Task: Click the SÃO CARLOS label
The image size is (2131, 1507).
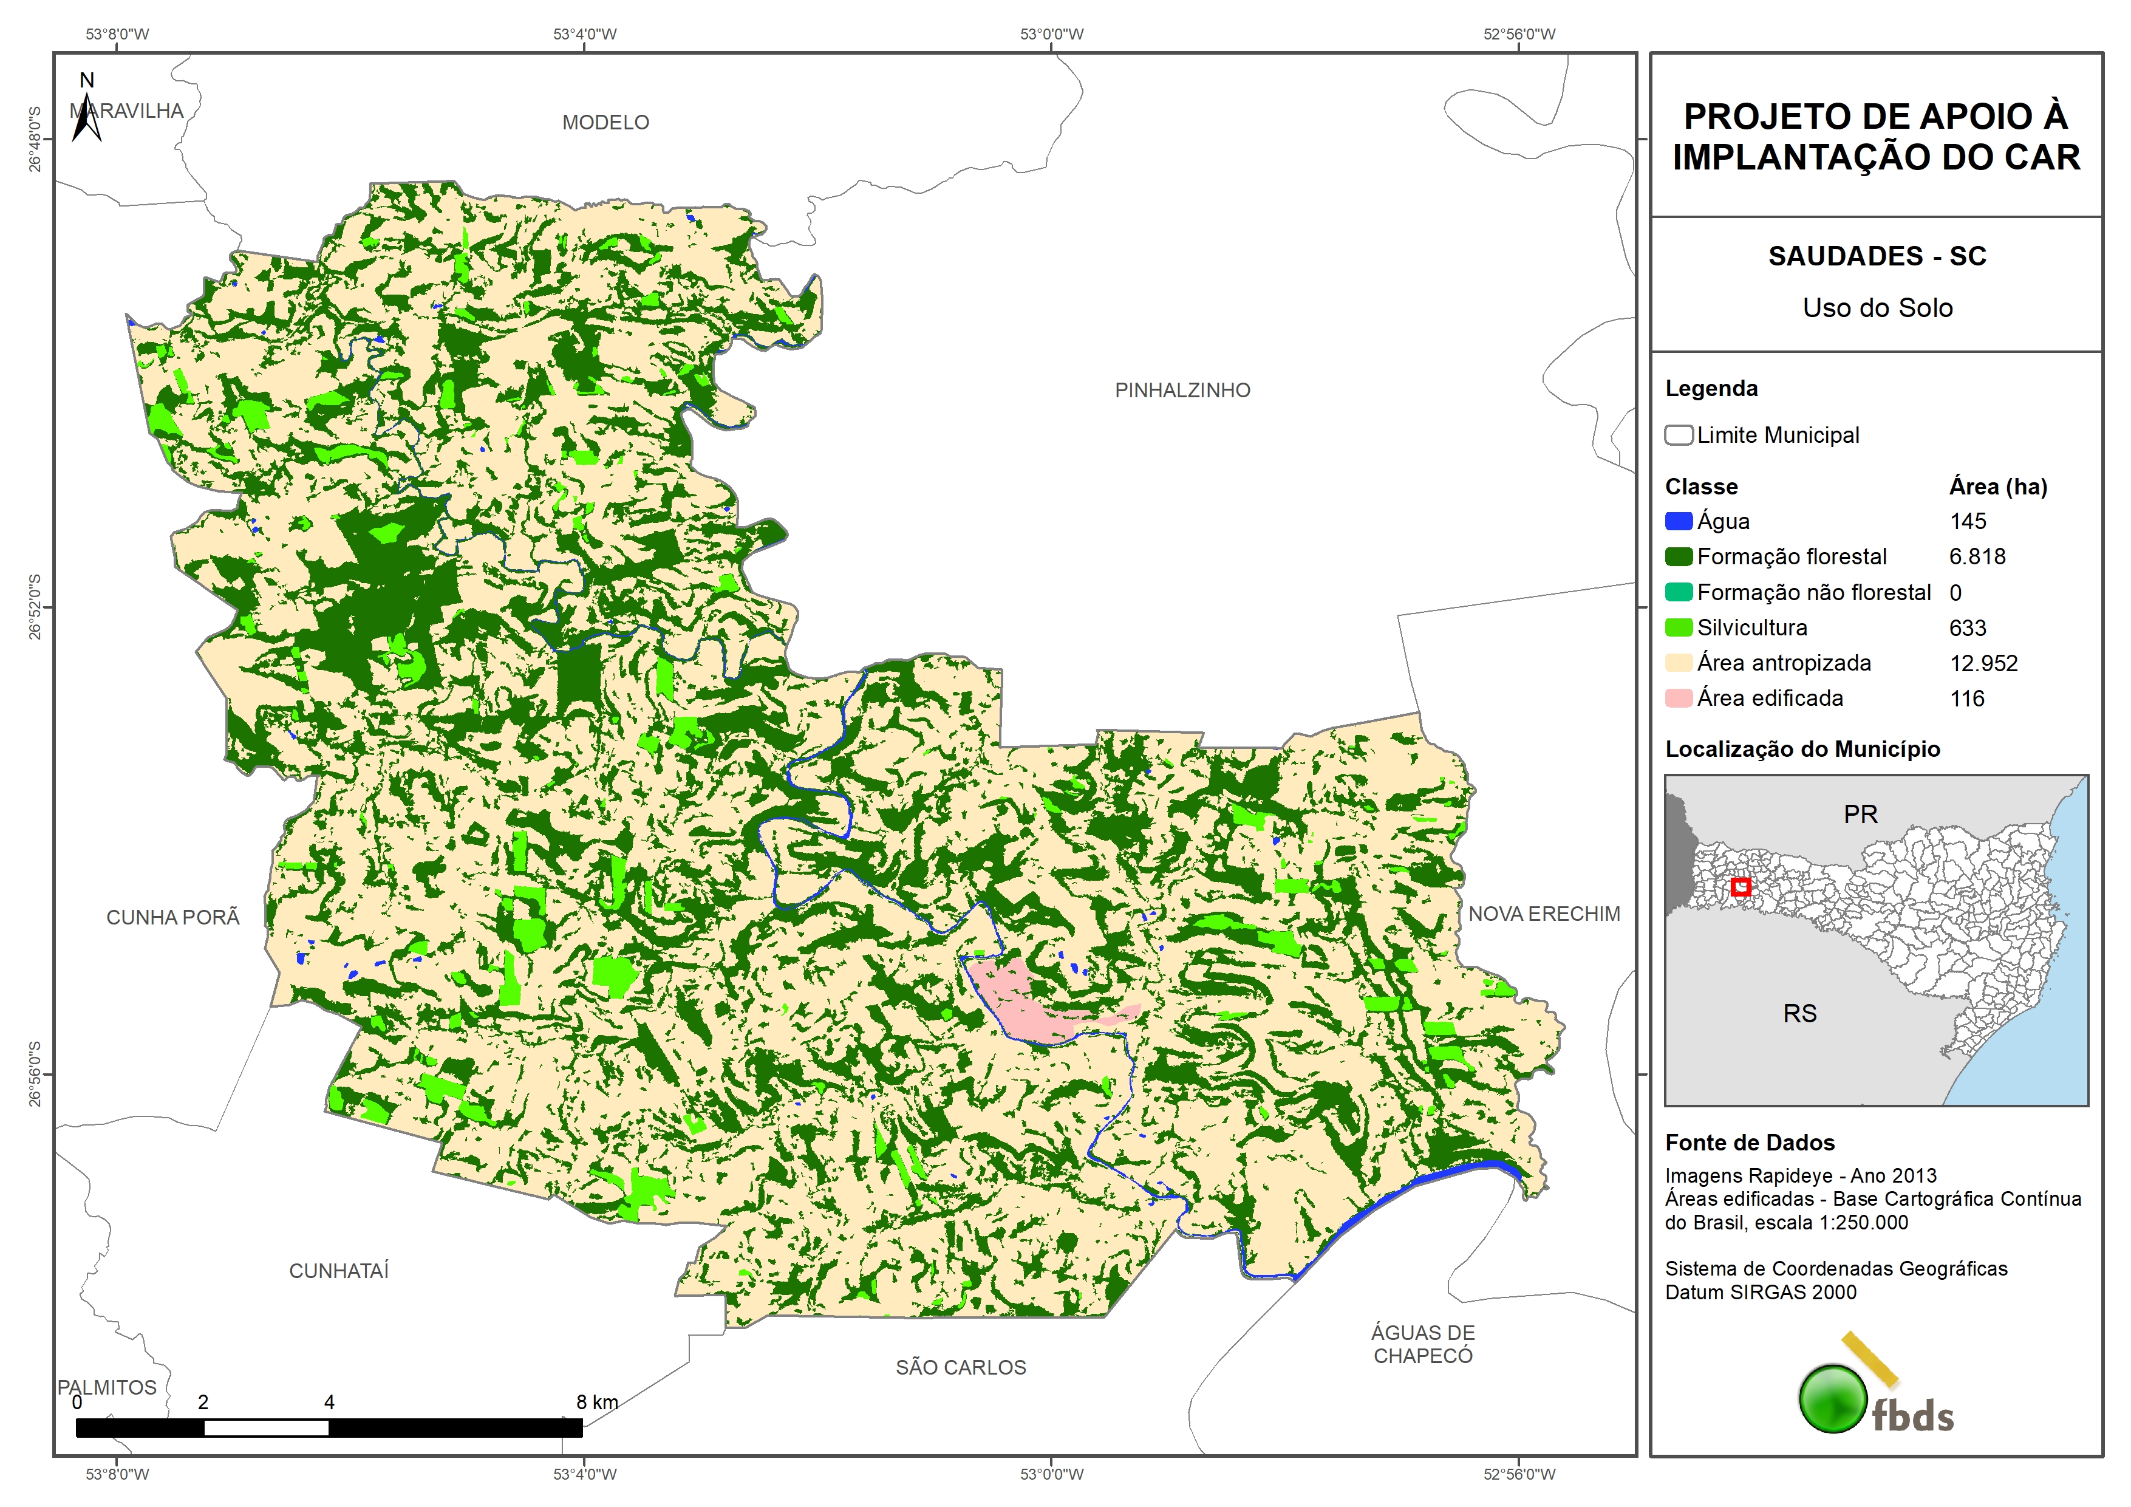Action: 961,1367
